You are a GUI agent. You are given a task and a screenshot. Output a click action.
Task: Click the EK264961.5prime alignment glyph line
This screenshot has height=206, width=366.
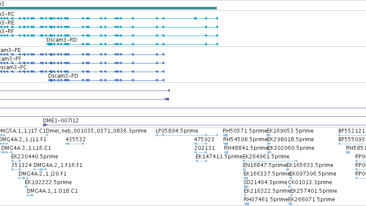coord(270,161)
